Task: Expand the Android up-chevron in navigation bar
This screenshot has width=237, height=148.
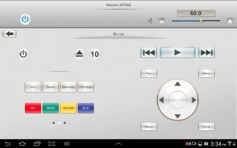Action: coord(118,144)
